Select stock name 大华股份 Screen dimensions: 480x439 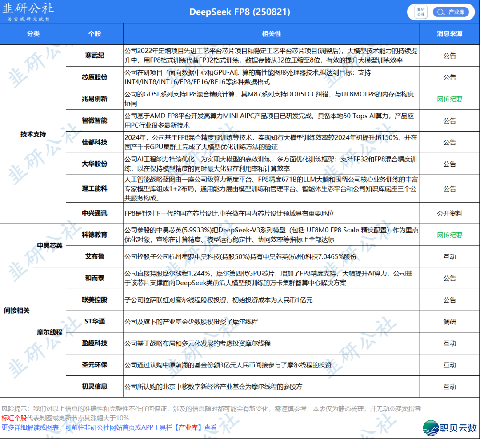(x=95, y=164)
